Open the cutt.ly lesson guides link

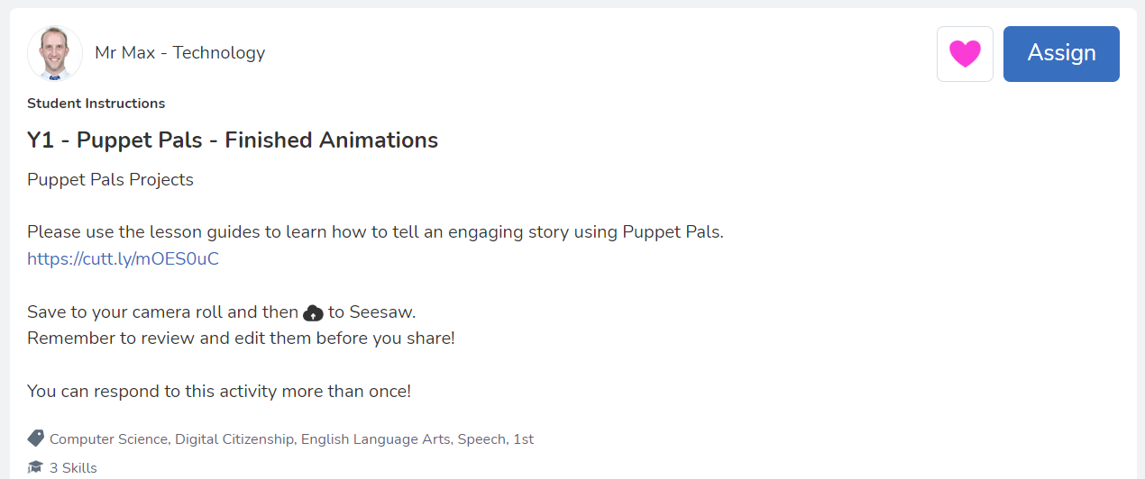click(x=123, y=259)
